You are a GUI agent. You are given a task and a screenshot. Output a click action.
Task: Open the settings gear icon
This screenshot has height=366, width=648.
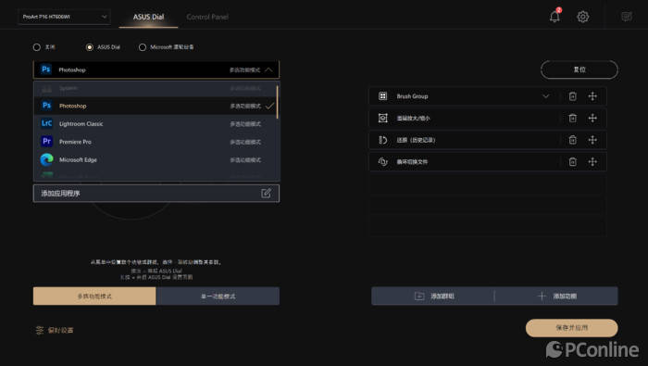click(x=582, y=17)
